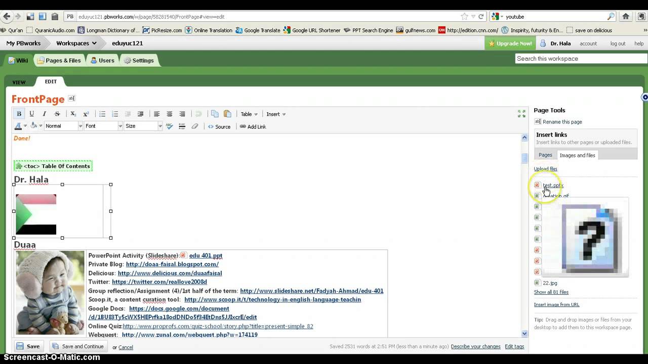The image size is (648, 364).
Task: Reload the browser page
Action: pos(481,17)
